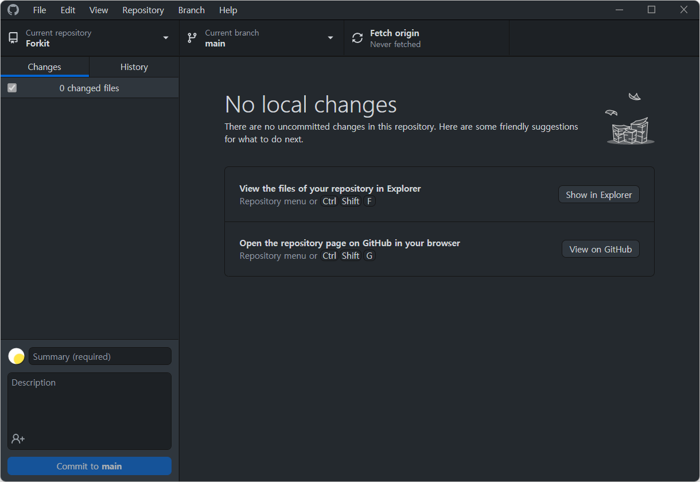
Task: Click the add co-authors icon
Action: 18,439
